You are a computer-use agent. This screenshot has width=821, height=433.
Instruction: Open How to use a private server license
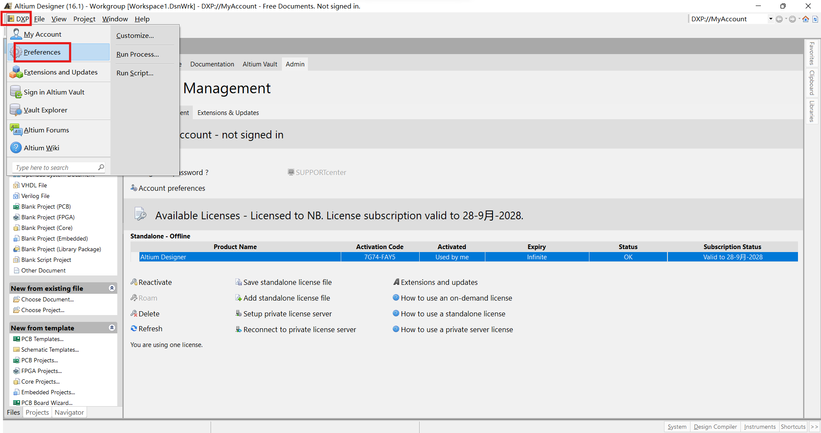point(453,330)
